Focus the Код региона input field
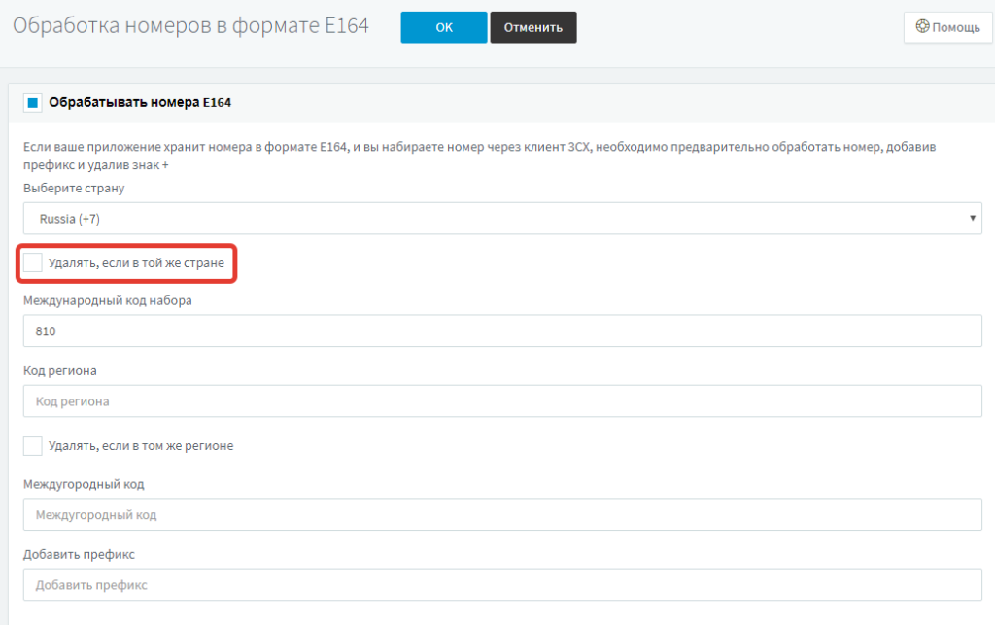The height and width of the screenshot is (625, 995). 502,401
